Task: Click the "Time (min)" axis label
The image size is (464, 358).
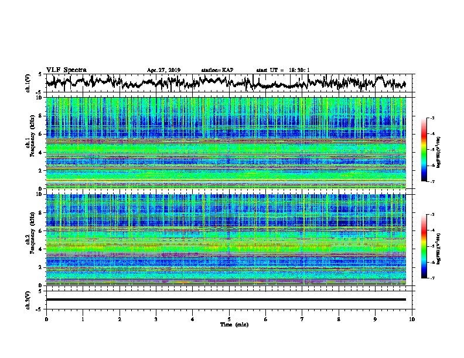Action: (x=234, y=325)
